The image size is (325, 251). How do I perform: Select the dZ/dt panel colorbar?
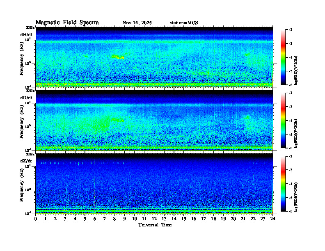(x=283, y=184)
